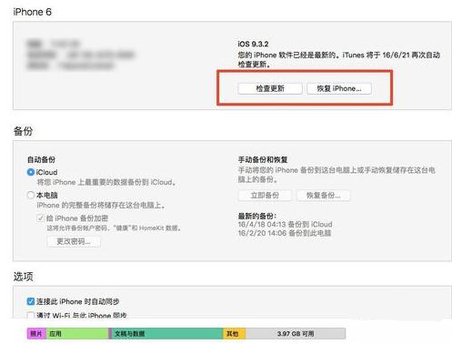452x344 pixels.
Task: Click the 3.97 GB 可用 free space segment
Action: (296, 334)
